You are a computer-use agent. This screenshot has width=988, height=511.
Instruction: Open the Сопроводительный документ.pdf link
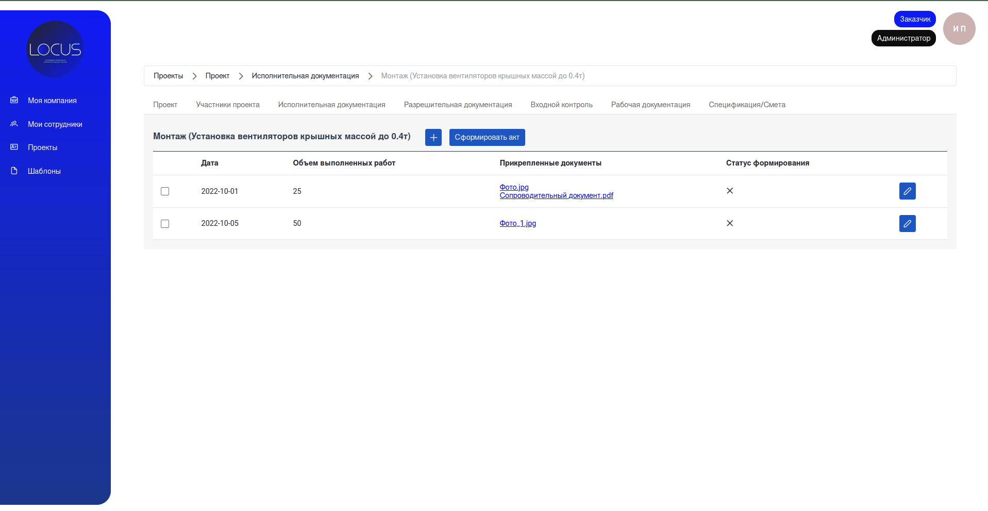pyautogui.click(x=556, y=195)
